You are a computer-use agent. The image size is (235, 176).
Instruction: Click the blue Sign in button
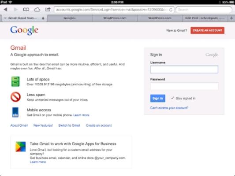tap(157, 98)
